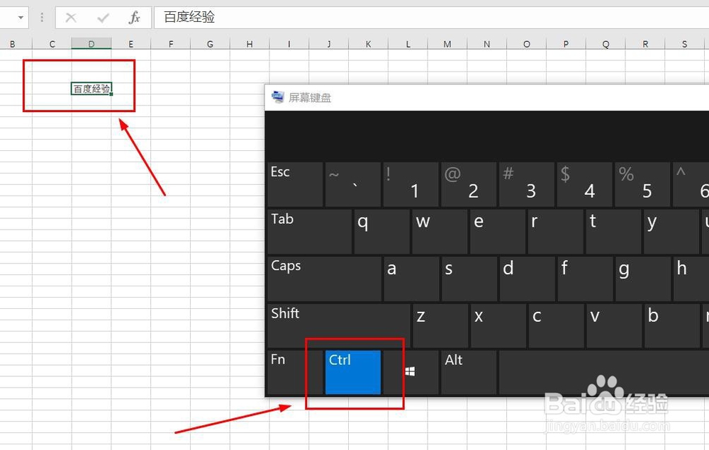Viewport: 709px width, 450px height.
Task: Tap the b key on screen keyboard
Action: tap(672, 326)
